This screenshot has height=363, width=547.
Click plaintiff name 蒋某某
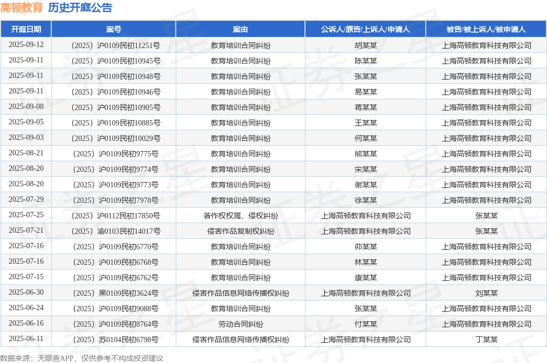(x=365, y=107)
